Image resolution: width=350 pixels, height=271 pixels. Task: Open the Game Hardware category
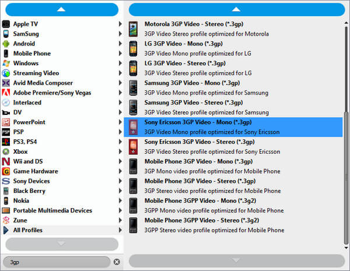[x=62, y=171]
